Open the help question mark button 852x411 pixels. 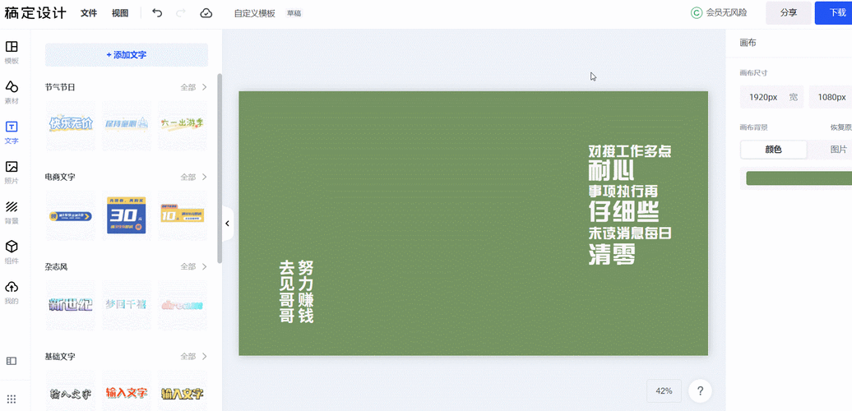point(700,391)
